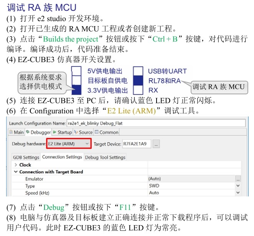Click the 根据系统要求选择供电模式 callout

42,83
